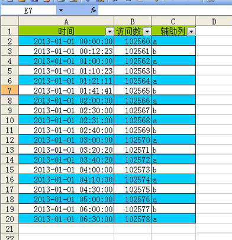Image resolution: width=232 pixels, height=240 pixels.
Task: Click cell 2013-01-01 02:31:00
Action: point(66,120)
